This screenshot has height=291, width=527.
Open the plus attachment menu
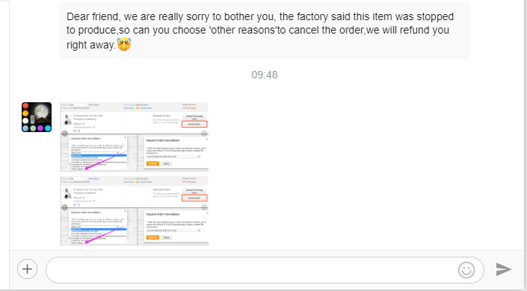click(x=27, y=269)
